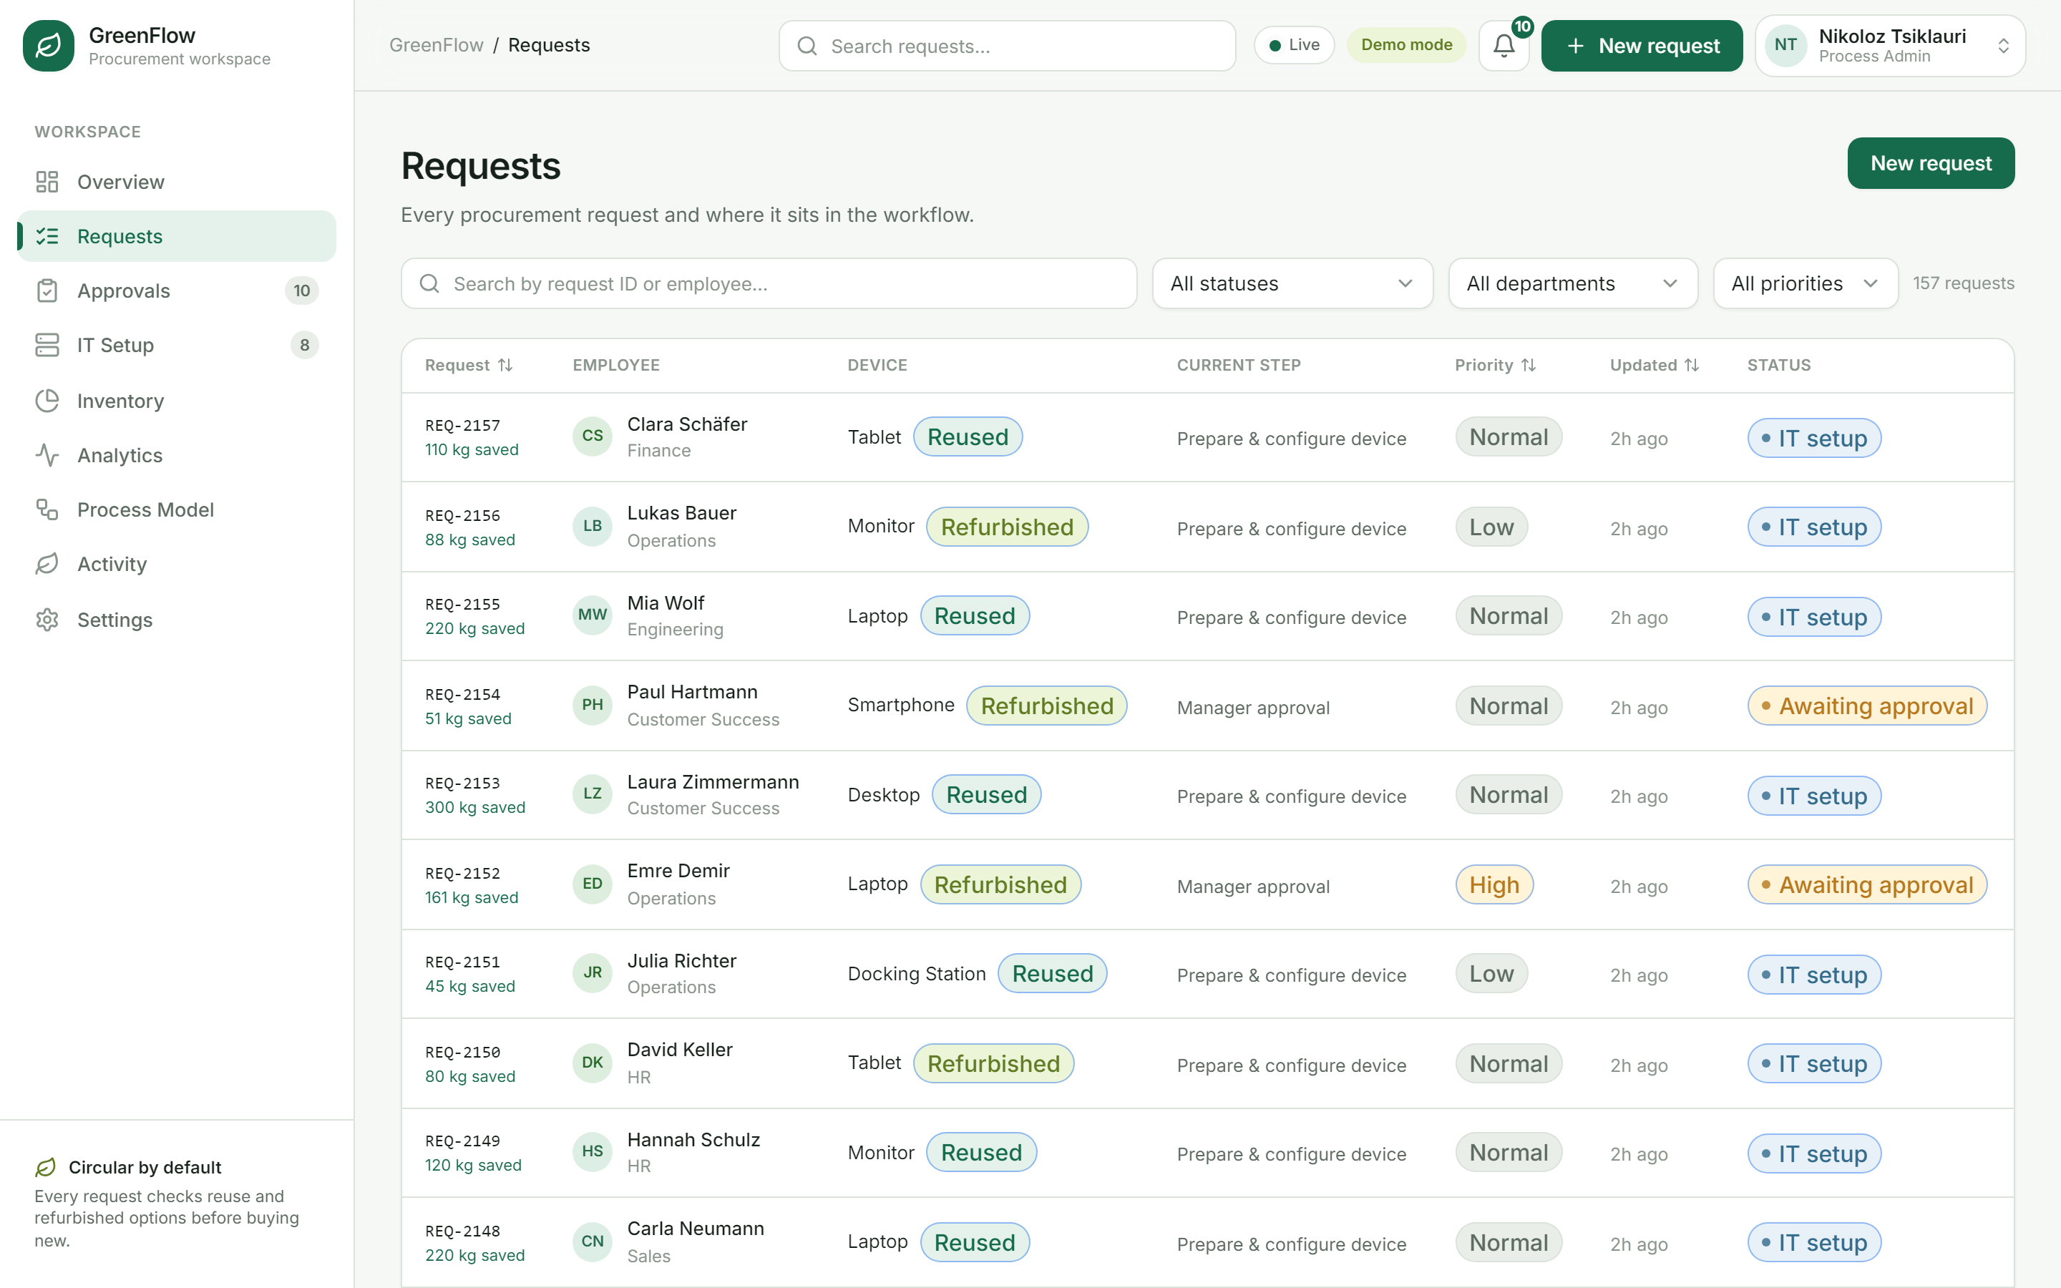The image size is (2061, 1288).
Task: Click the Inventory pie chart icon
Action: click(47, 401)
